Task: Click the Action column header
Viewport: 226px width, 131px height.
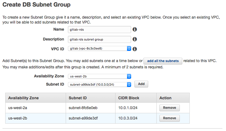Action: 166,98
